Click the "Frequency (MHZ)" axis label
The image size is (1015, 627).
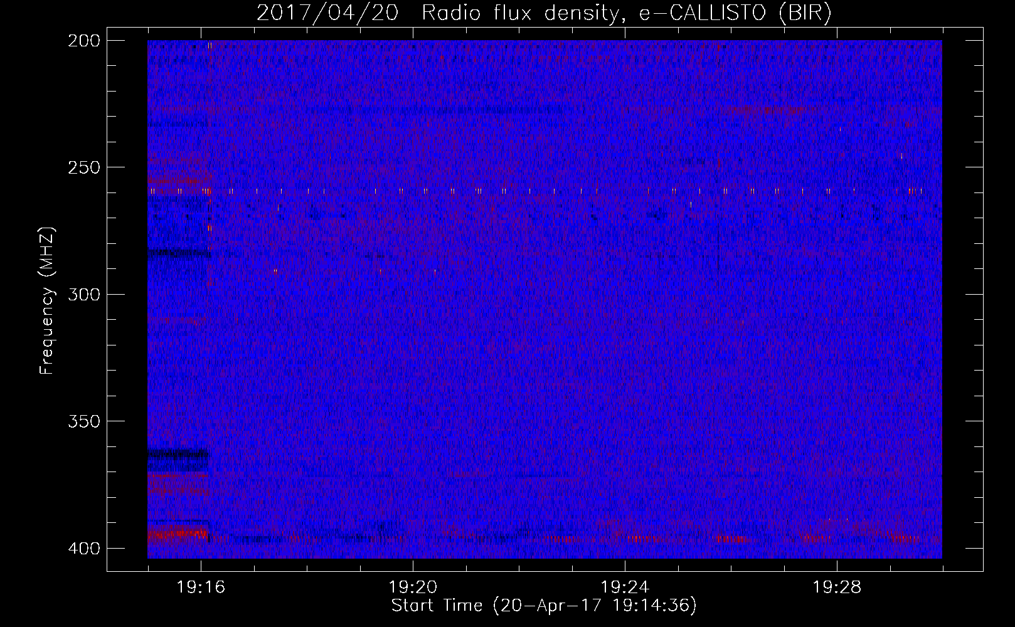tap(47, 301)
